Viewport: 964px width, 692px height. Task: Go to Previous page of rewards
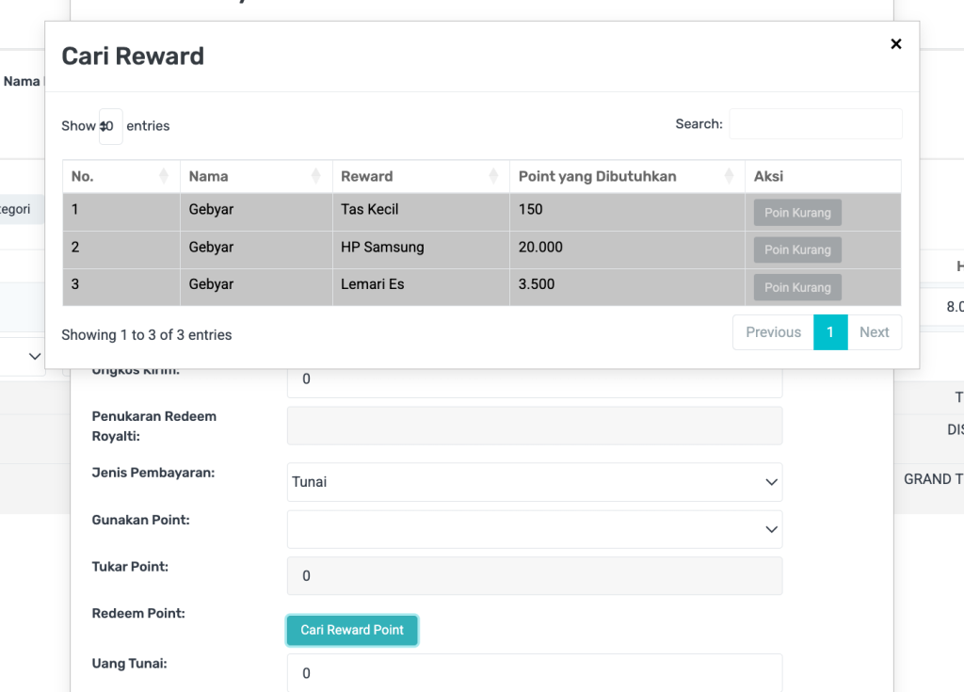773,332
